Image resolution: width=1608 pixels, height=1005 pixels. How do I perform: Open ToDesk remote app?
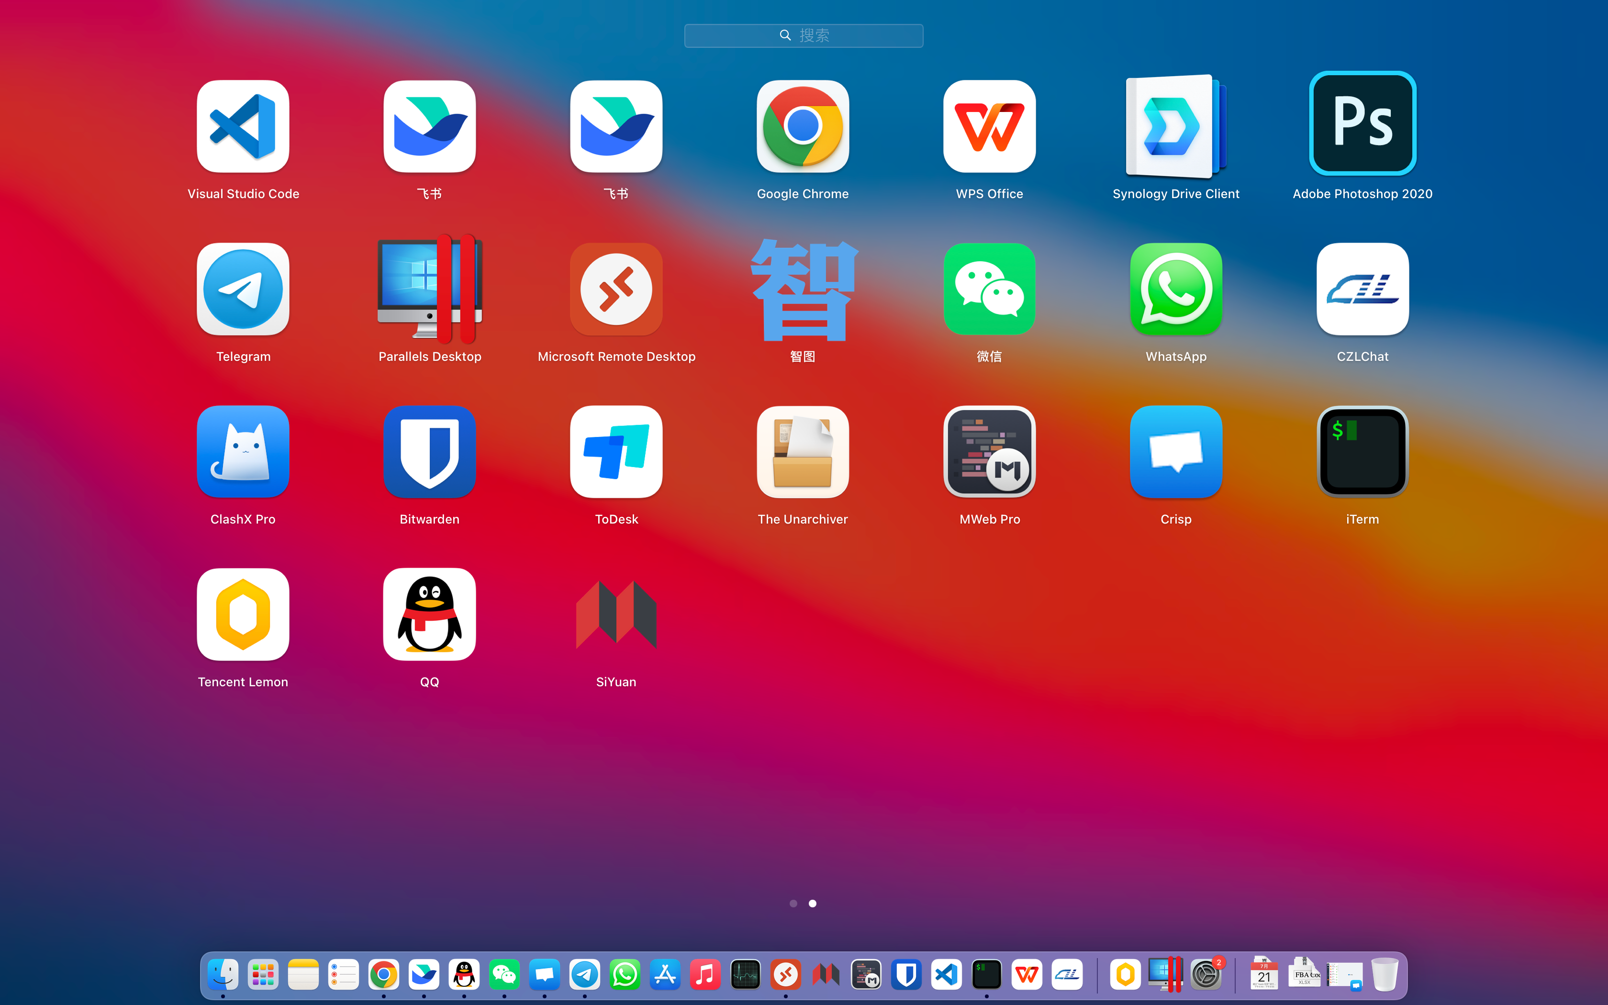[616, 452]
